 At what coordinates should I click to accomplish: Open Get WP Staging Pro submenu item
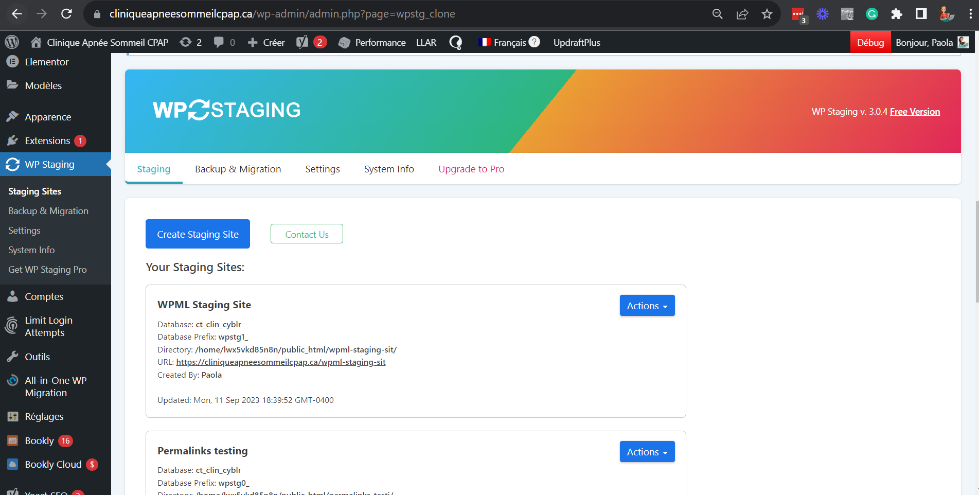point(47,269)
